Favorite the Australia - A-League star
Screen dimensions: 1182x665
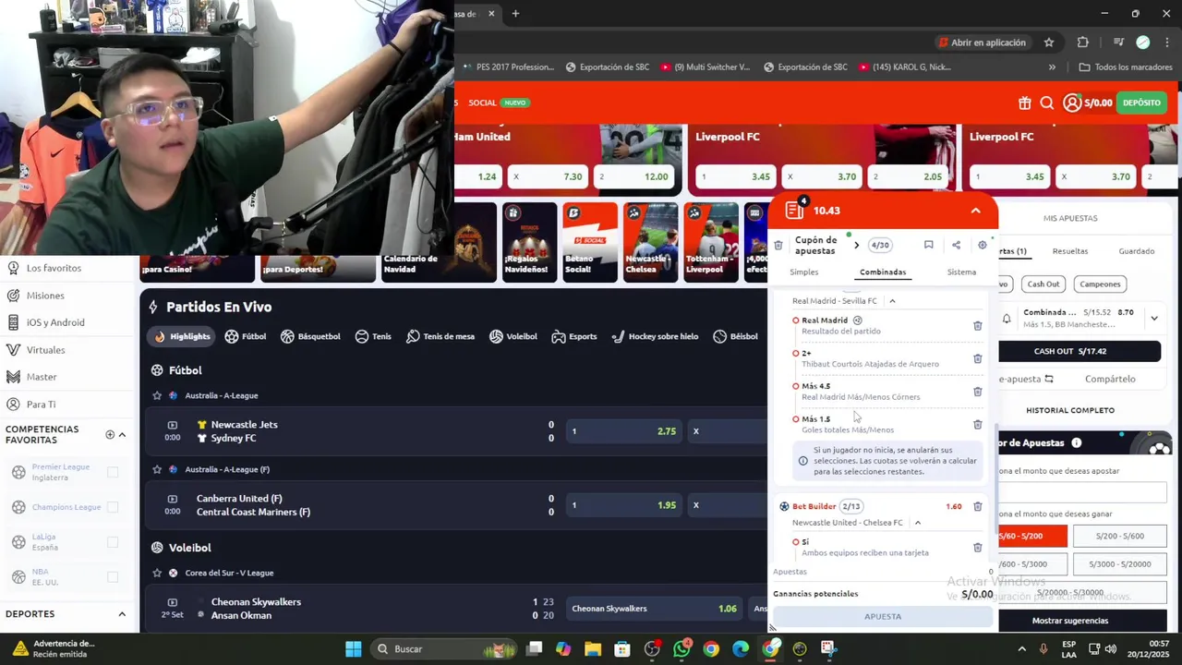157,395
